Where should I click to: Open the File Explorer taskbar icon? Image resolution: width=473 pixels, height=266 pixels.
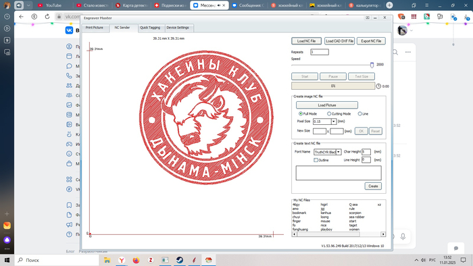click(x=107, y=260)
